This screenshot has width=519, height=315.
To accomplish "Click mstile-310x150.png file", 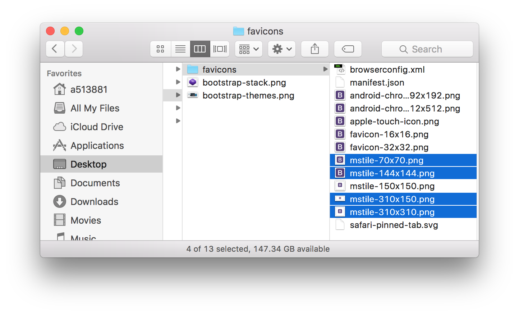I will (403, 199).
